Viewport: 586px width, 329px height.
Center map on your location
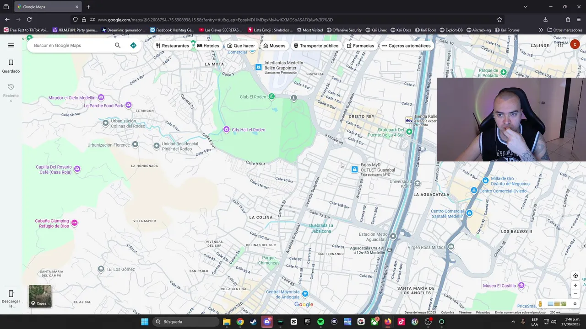(x=575, y=276)
